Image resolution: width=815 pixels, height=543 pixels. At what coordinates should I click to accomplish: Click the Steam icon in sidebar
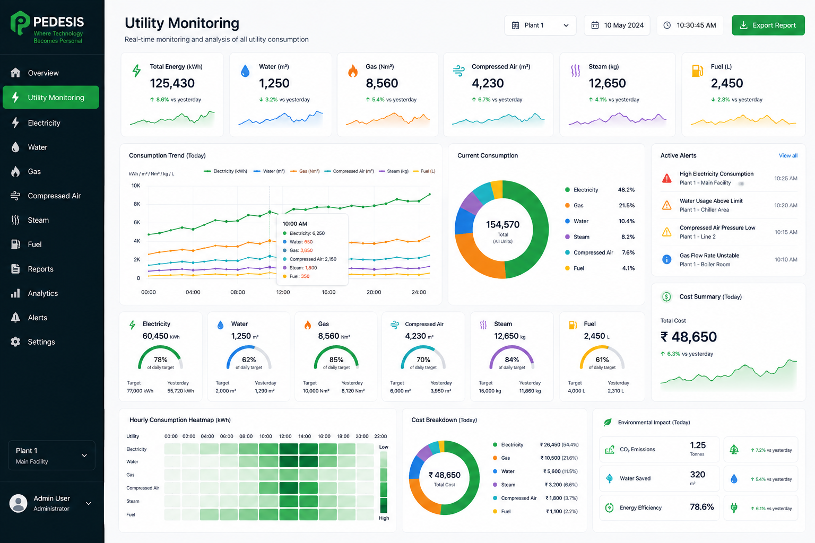tap(15, 220)
